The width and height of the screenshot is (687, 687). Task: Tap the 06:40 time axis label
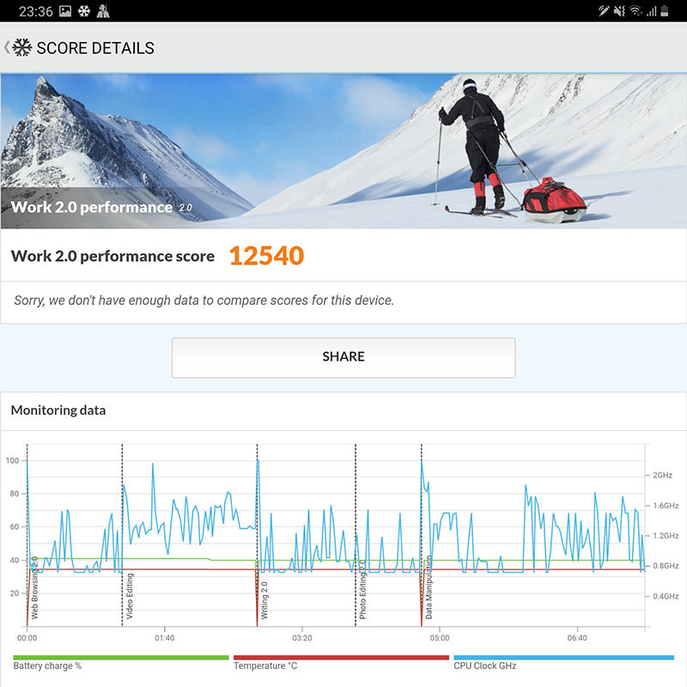577,638
